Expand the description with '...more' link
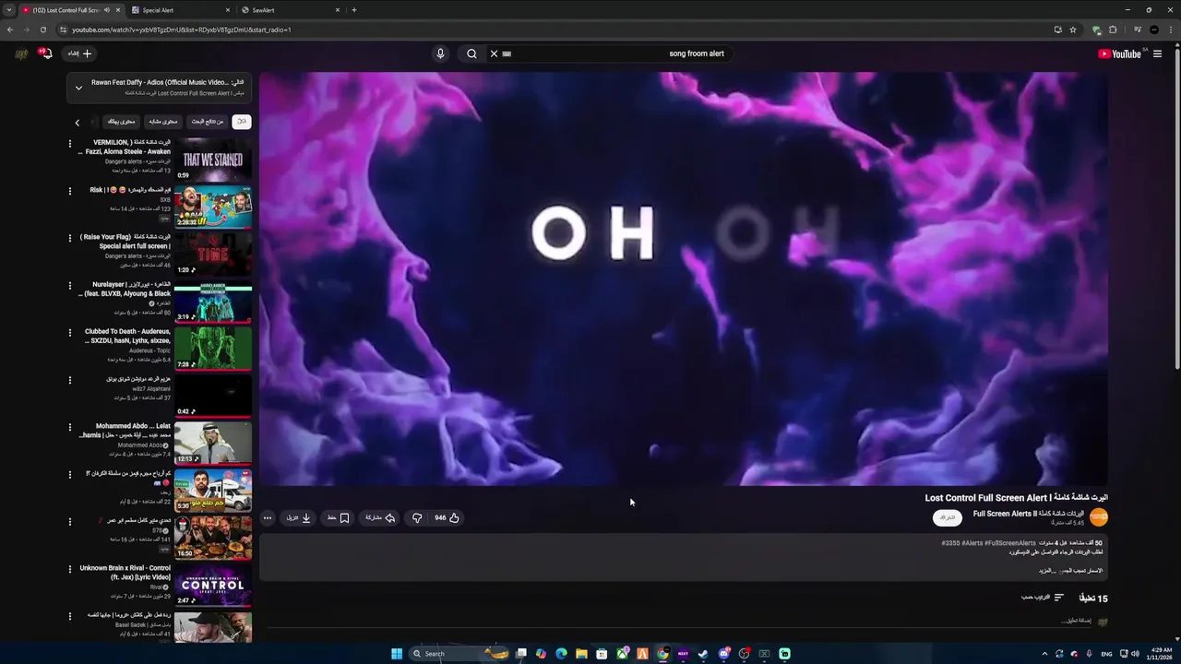Viewport: 1181px width, 664px height. coord(1045,571)
